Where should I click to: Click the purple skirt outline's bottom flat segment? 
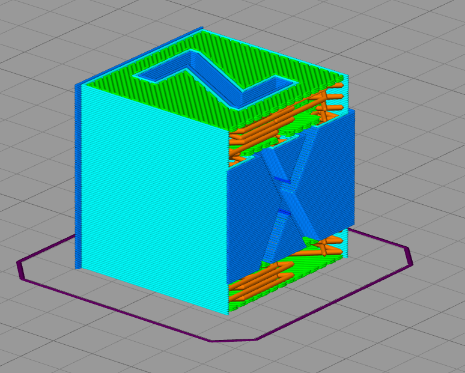233,341
